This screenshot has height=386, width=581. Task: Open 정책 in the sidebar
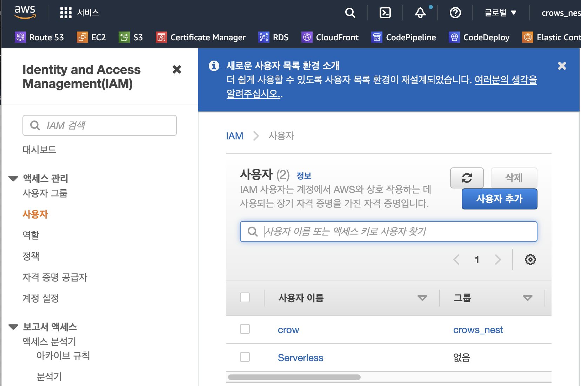click(31, 256)
